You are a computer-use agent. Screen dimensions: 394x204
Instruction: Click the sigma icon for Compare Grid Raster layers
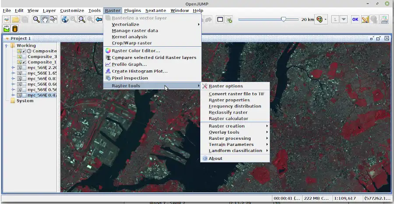point(108,58)
